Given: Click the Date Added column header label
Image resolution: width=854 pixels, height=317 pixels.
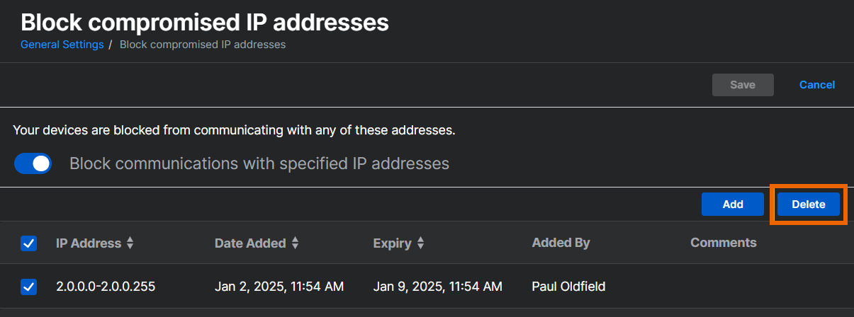Looking at the screenshot, I should click(x=250, y=243).
